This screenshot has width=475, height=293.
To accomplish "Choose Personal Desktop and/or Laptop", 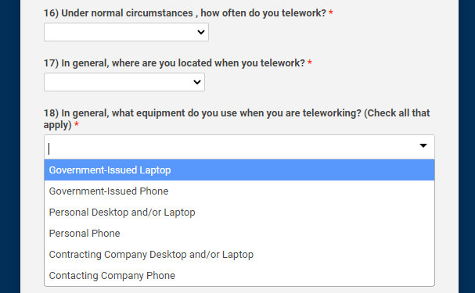I will click(x=239, y=213).
